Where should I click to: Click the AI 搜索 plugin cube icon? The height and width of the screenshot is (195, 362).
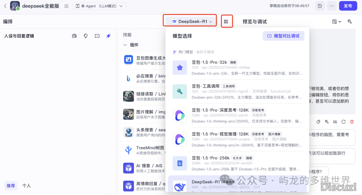pyautogui.click(x=129, y=168)
